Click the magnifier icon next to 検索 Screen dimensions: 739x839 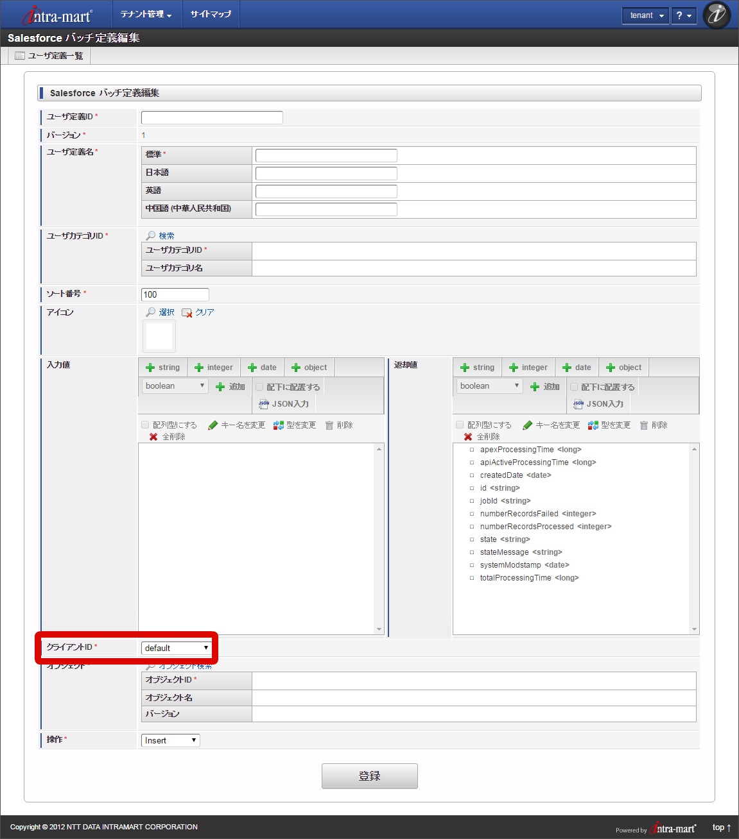151,235
